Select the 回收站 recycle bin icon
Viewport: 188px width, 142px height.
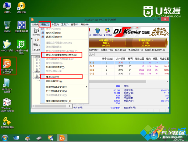click(7, 26)
